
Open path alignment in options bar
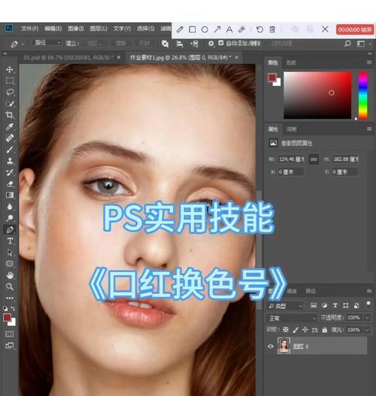[180, 44]
